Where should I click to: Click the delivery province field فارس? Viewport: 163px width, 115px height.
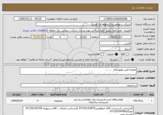coord(115,43)
